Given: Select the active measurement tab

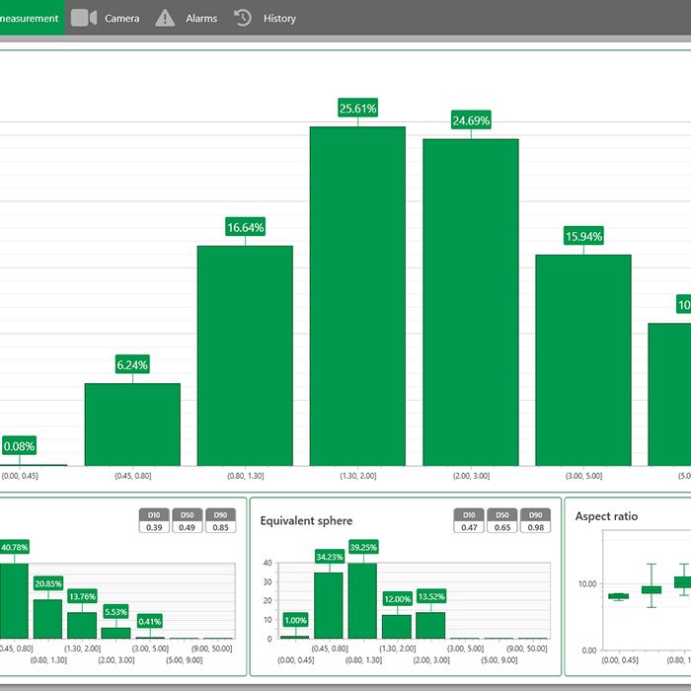Looking at the screenshot, I should coord(33,18).
